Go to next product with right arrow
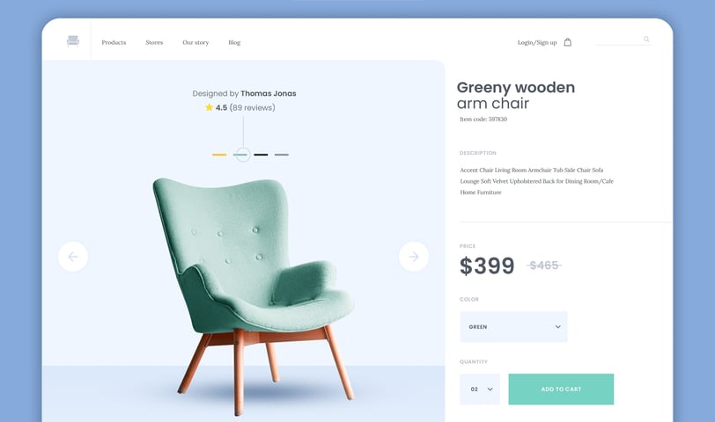715x422 pixels. [414, 257]
